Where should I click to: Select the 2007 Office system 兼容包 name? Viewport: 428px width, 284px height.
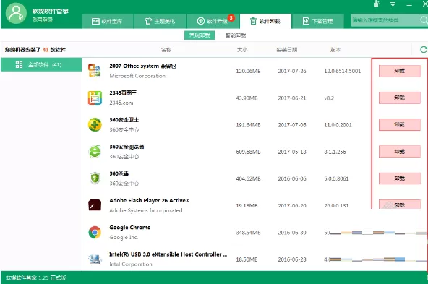tap(142, 66)
